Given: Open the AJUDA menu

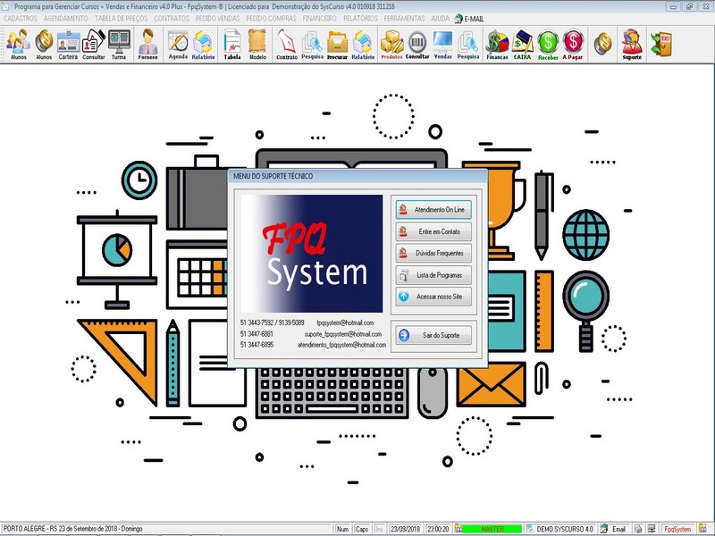Looking at the screenshot, I should coord(440,18).
